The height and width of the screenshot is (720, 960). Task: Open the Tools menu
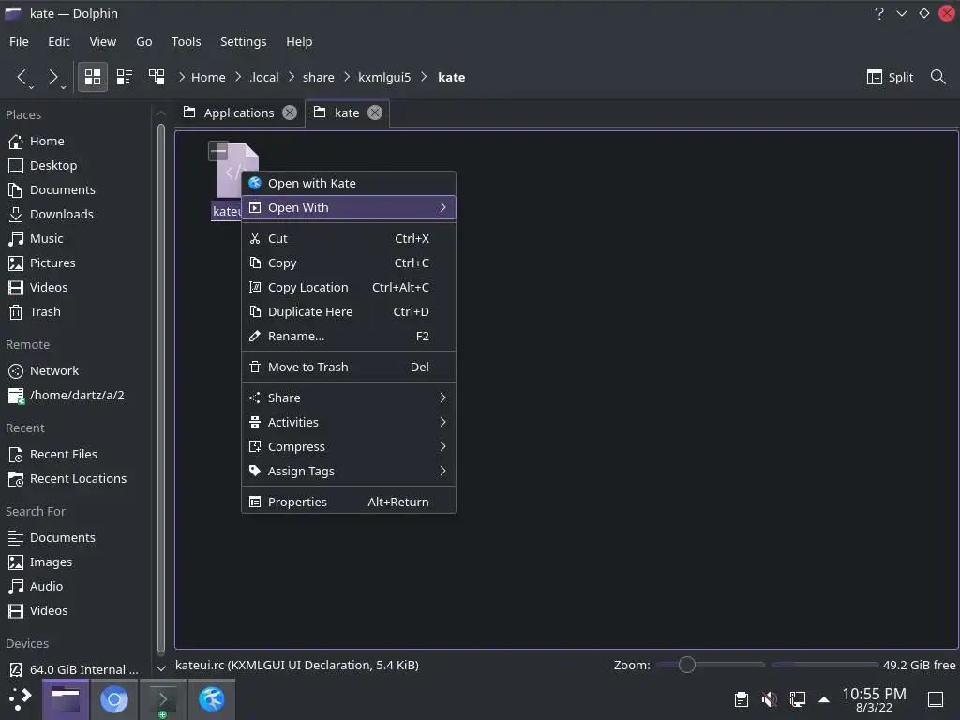(x=187, y=41)
